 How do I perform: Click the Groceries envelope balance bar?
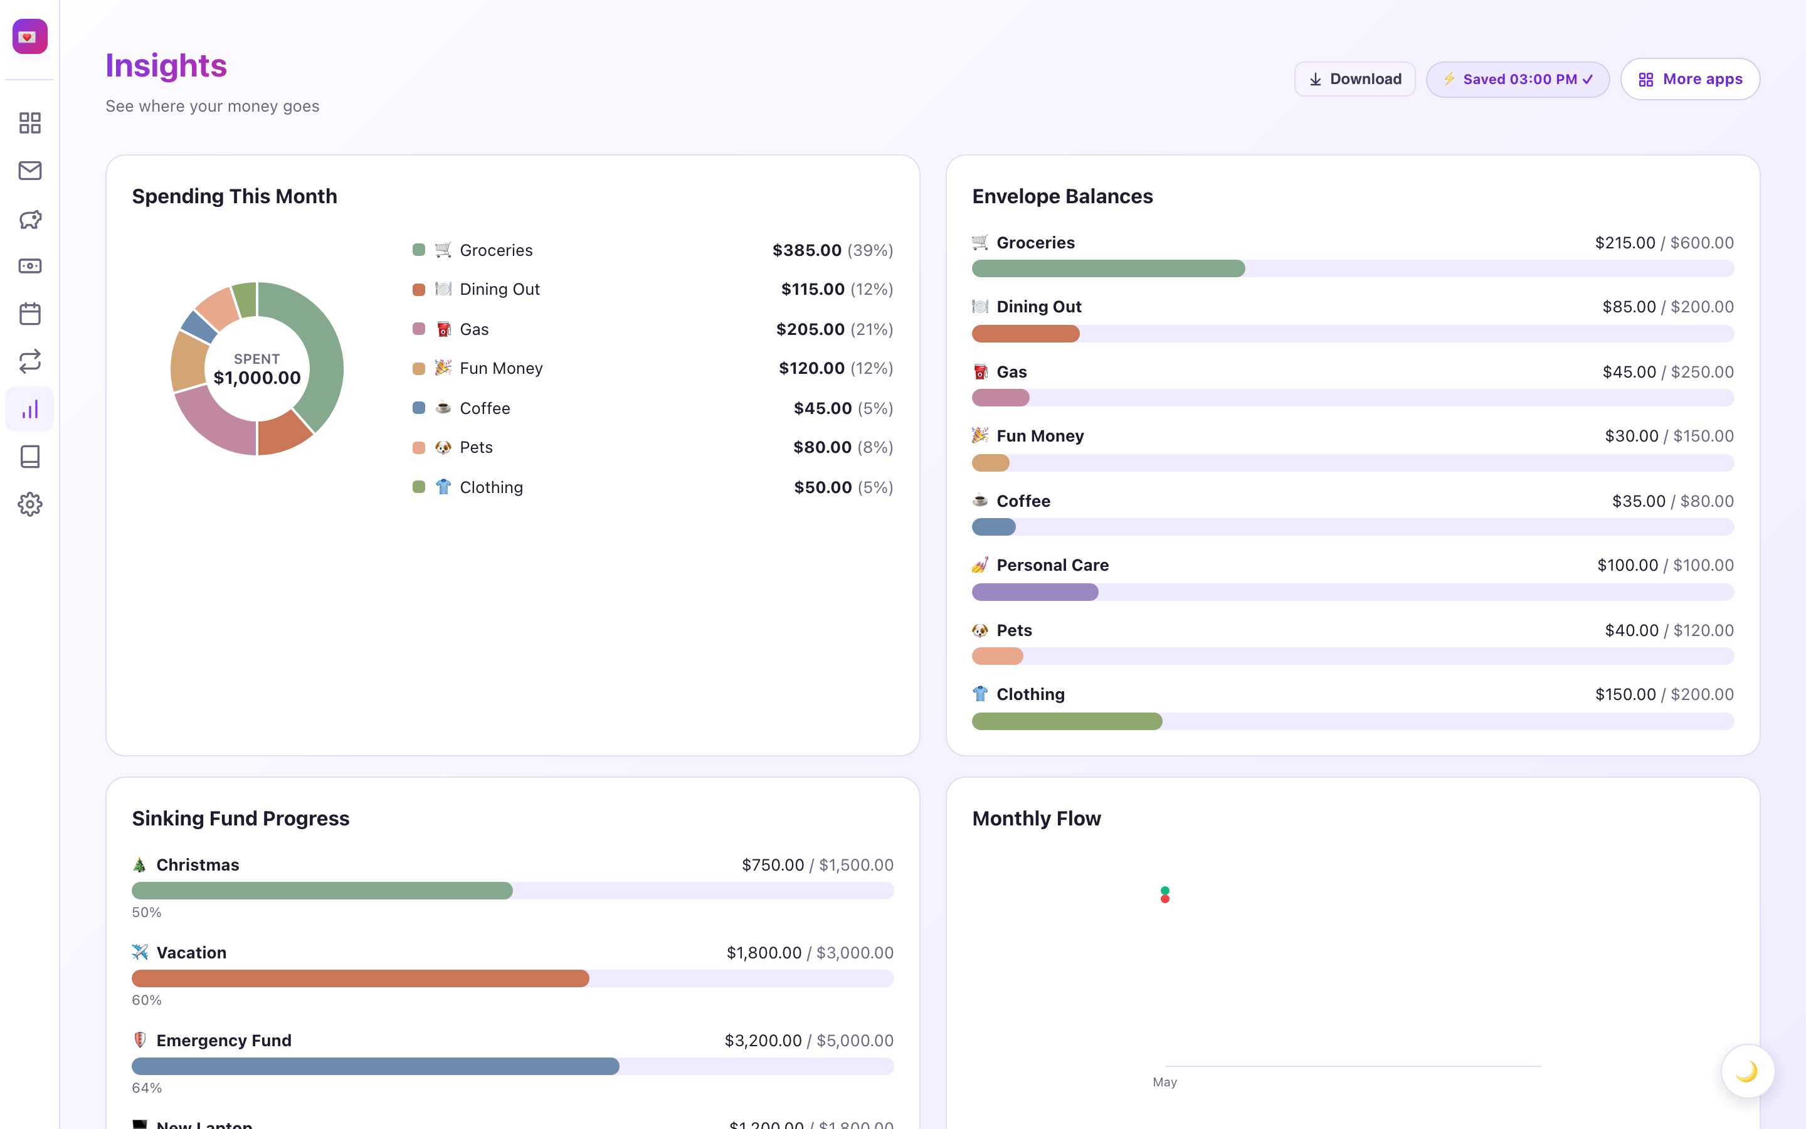[1352, 269]
